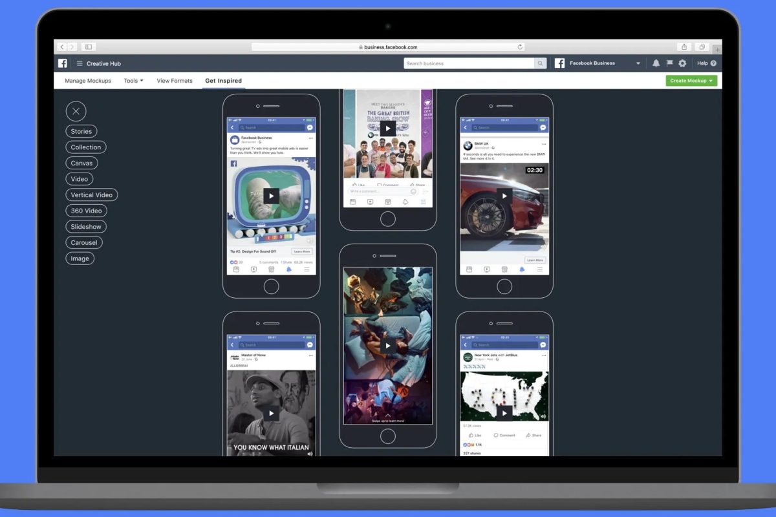Open the Create Mockup dropdown button

691,81
